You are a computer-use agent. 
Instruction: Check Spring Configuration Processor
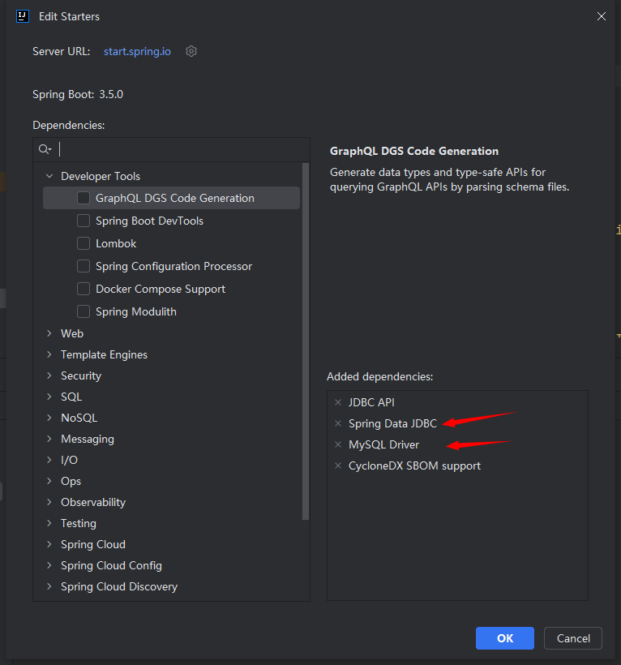[84, 266]
